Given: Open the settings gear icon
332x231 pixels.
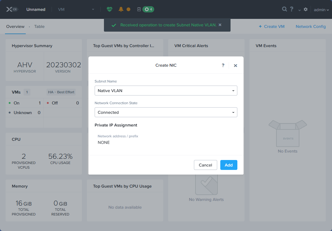Looking at the screenshot, I should point(306,10).
